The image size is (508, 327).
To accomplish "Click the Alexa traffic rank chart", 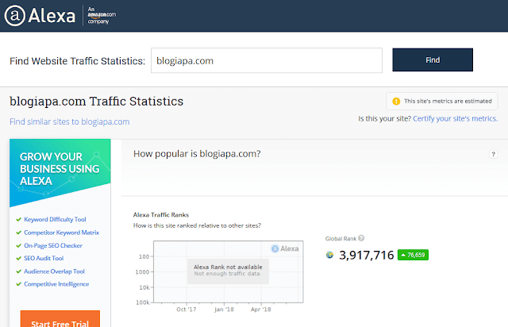I will pyautogui.click(x=228, y=271).
